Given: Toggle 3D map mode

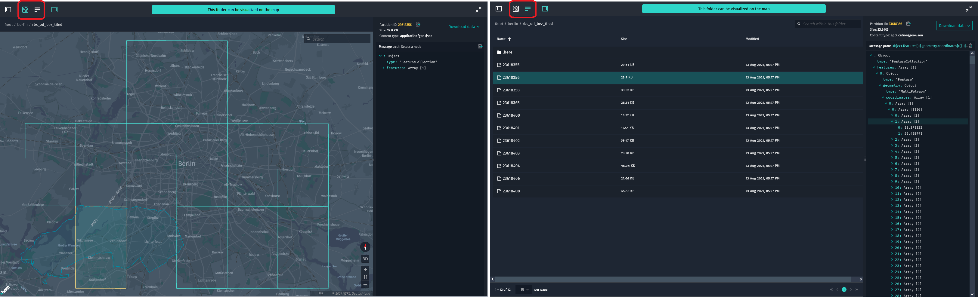Looking at the screenshot, I should 365,259.
